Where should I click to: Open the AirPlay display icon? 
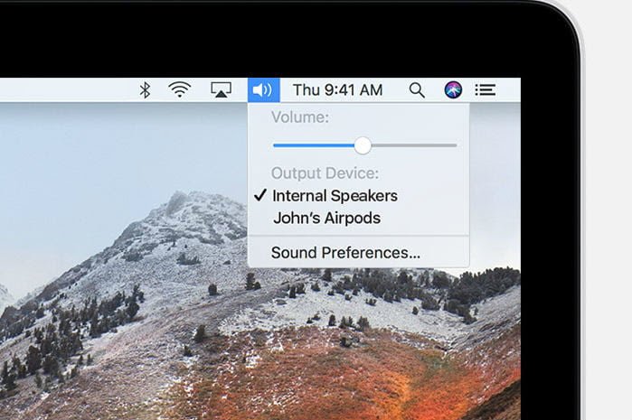tap(221, 89)
